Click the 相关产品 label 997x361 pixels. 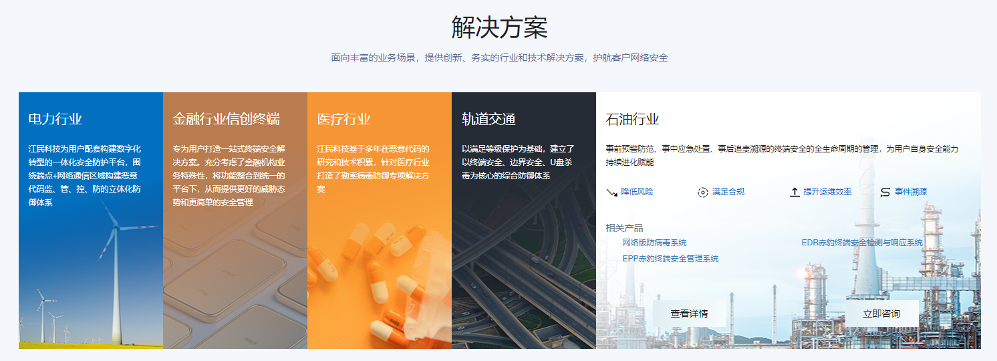click(624, 228)
